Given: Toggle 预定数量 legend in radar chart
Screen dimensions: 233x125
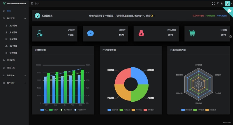Looking at the screenshot, I should click(187, 110).
